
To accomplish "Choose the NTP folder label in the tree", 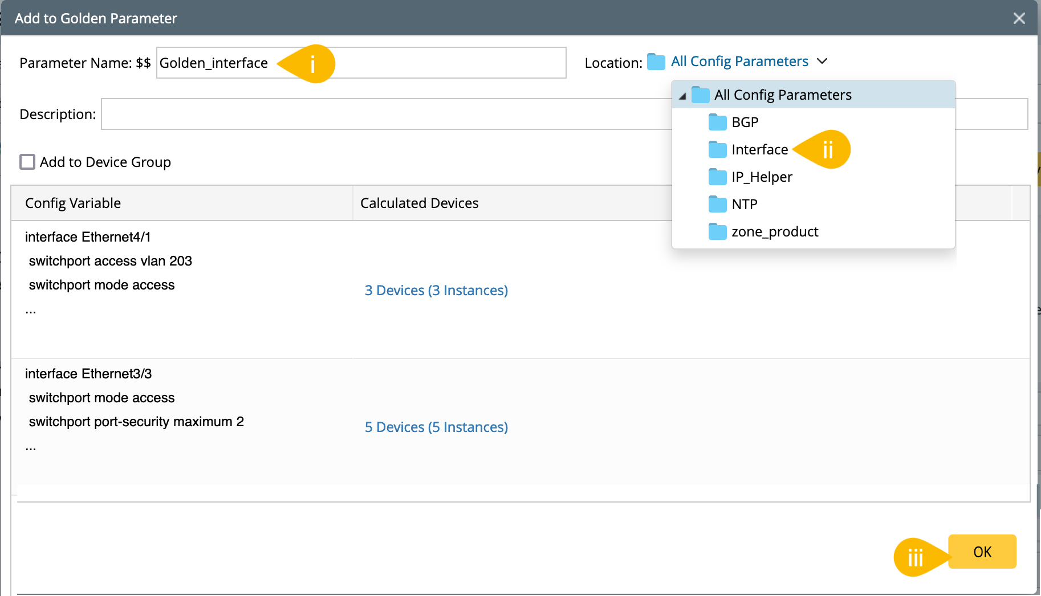I will pyautogui.click(x=744, y=204).
